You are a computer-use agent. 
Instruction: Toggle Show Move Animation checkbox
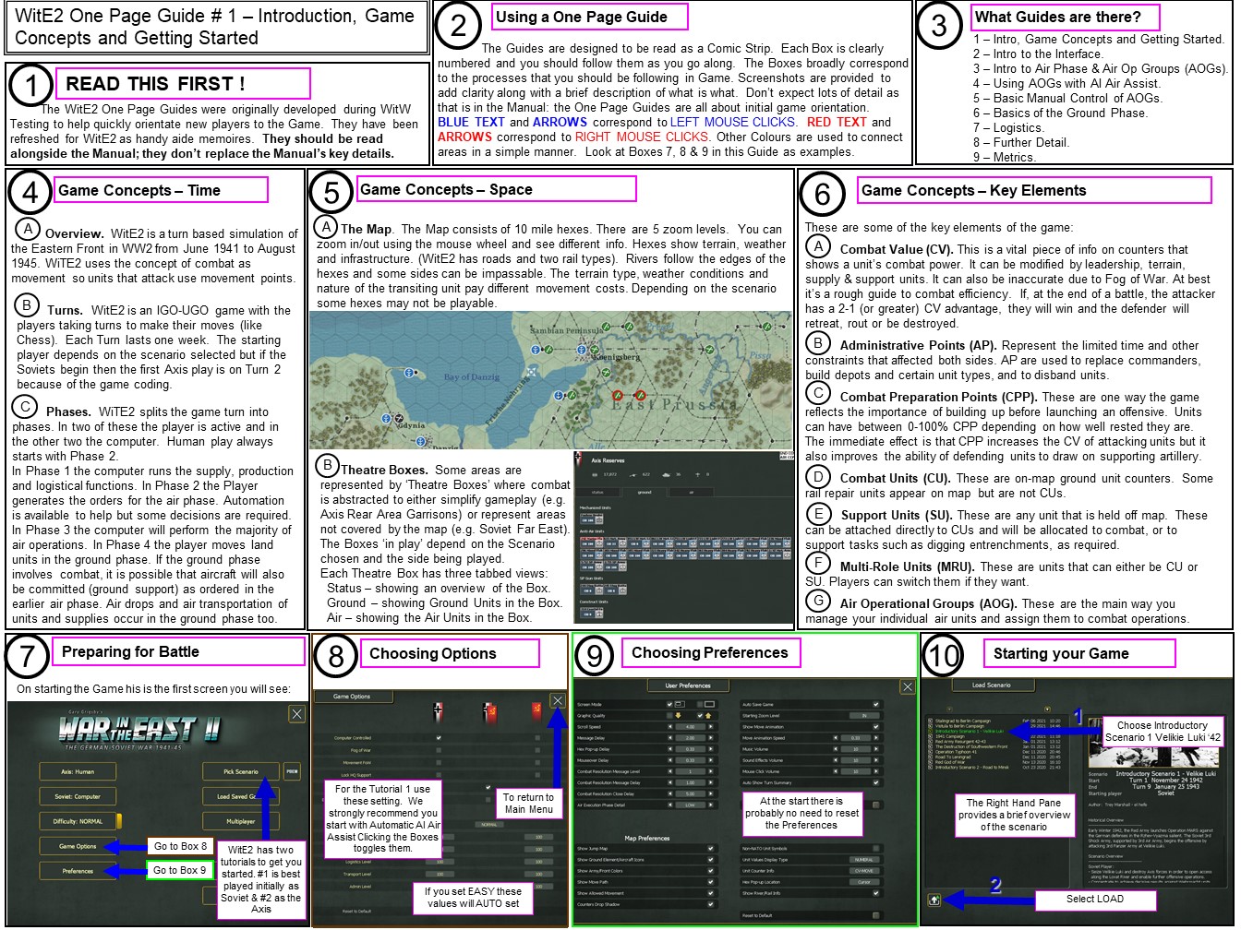876,726
